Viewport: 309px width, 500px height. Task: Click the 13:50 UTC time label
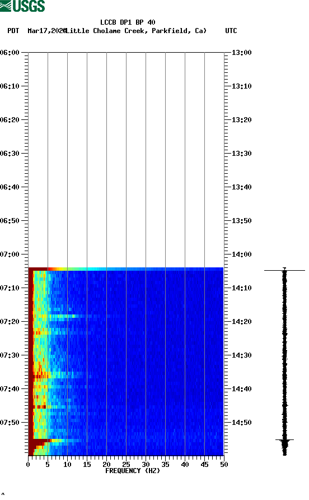[x=241, y=221]
